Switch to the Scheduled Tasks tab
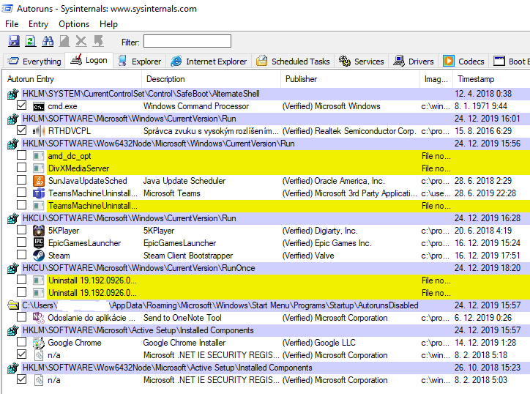The image size is (530, 394). tap(293, 62)
